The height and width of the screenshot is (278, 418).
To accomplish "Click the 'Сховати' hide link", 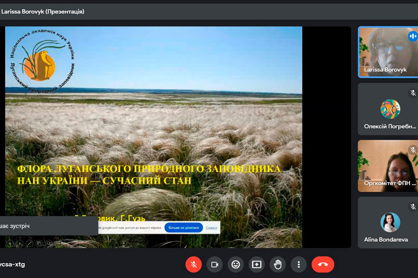I will [x=211, y=227].
